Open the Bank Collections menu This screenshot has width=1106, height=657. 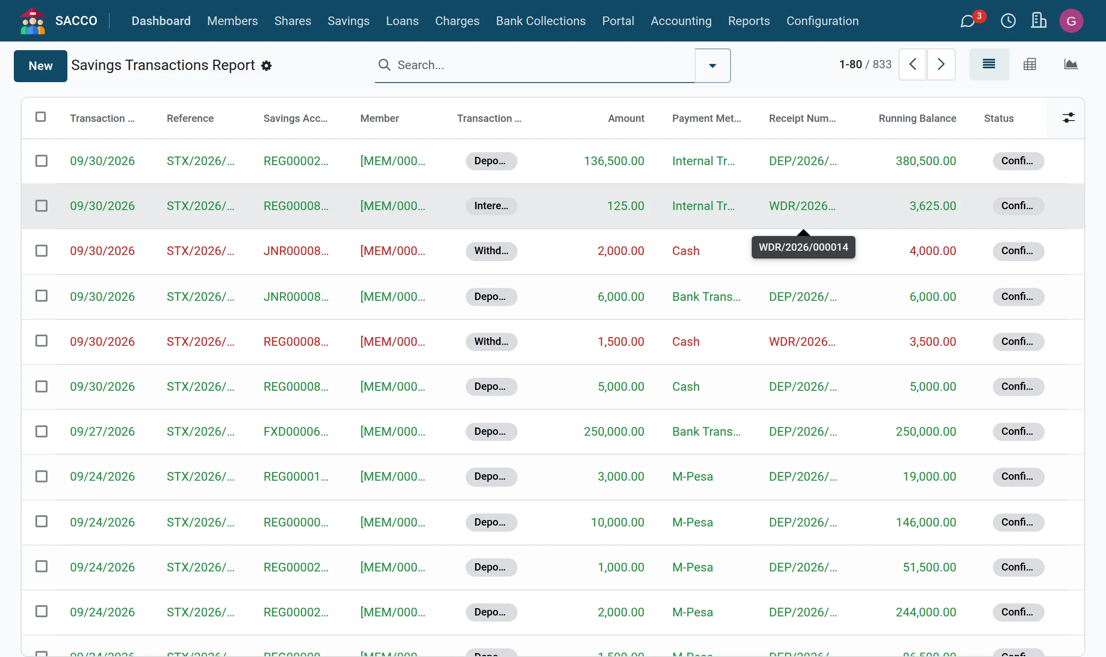[x=540, y=21]
